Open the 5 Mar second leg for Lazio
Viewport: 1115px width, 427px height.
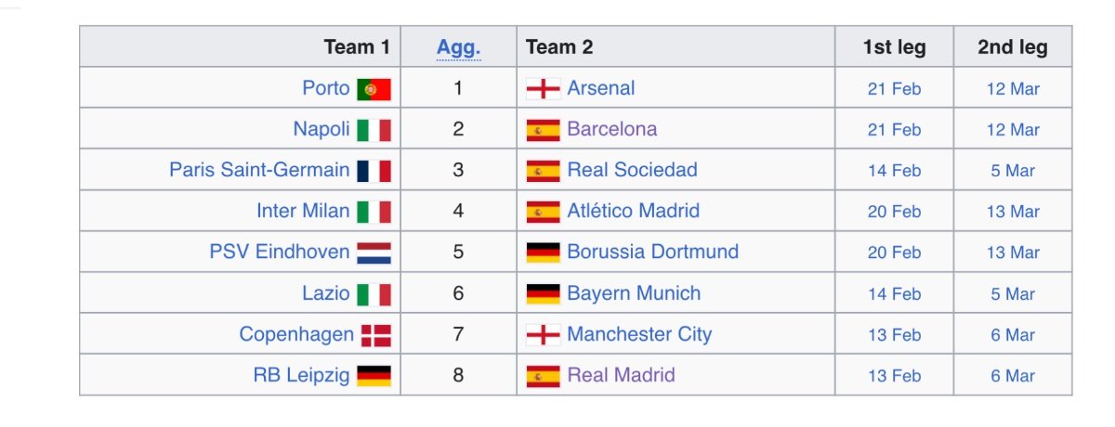point(1013,294)
